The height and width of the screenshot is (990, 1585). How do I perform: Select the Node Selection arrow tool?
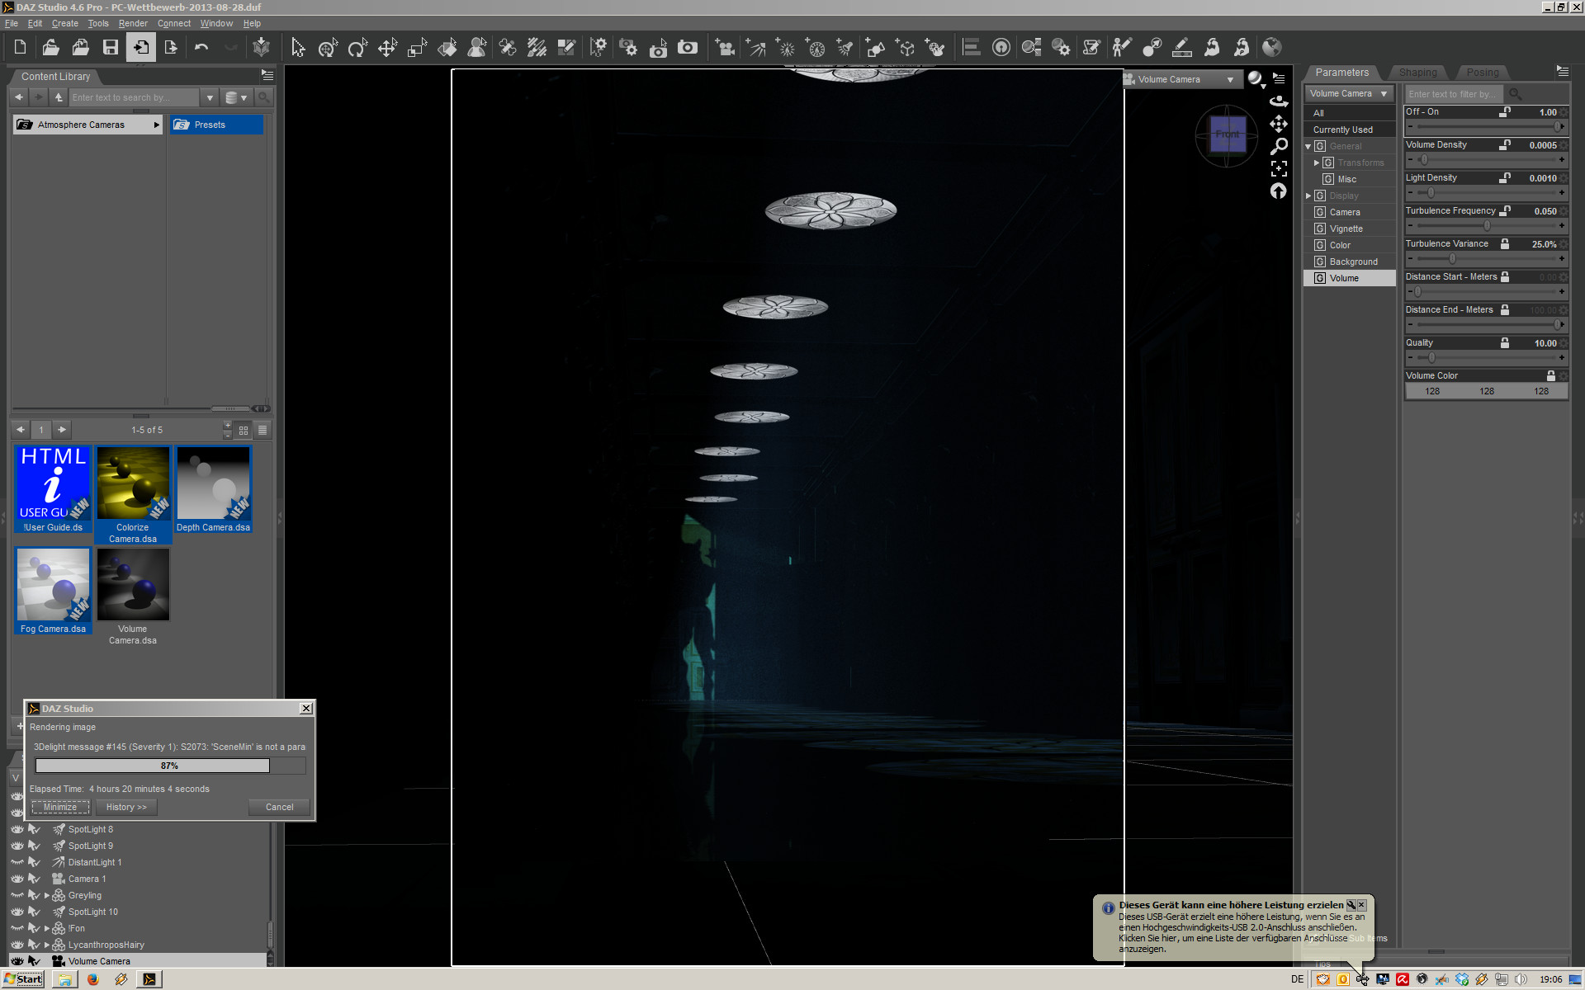click(x=298, y=48)
